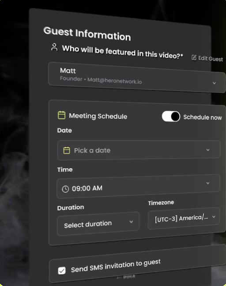Click the calendar icon next to Meeting Schedule
The height and width of the screenshot is (286, 226).
pos(61,115)
